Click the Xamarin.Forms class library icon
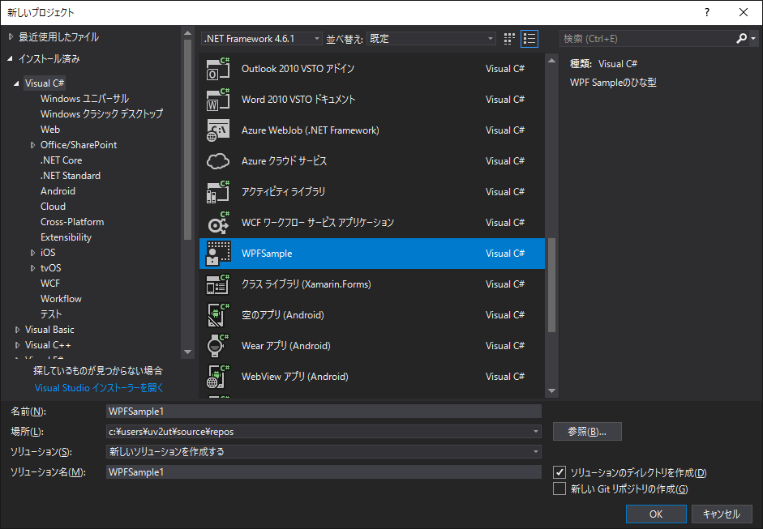Viewport: 763px width, 529px height. pos(217,284)
